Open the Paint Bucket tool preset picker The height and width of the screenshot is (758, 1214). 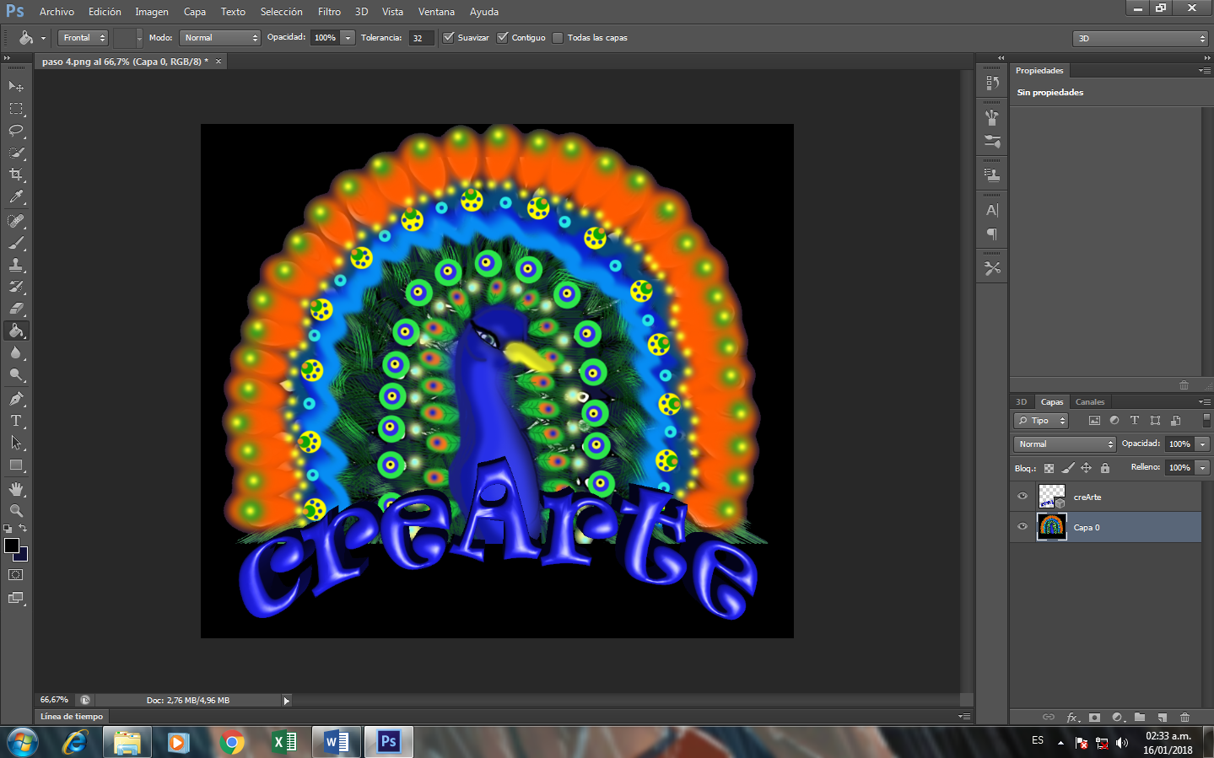[x=31, y=37]
